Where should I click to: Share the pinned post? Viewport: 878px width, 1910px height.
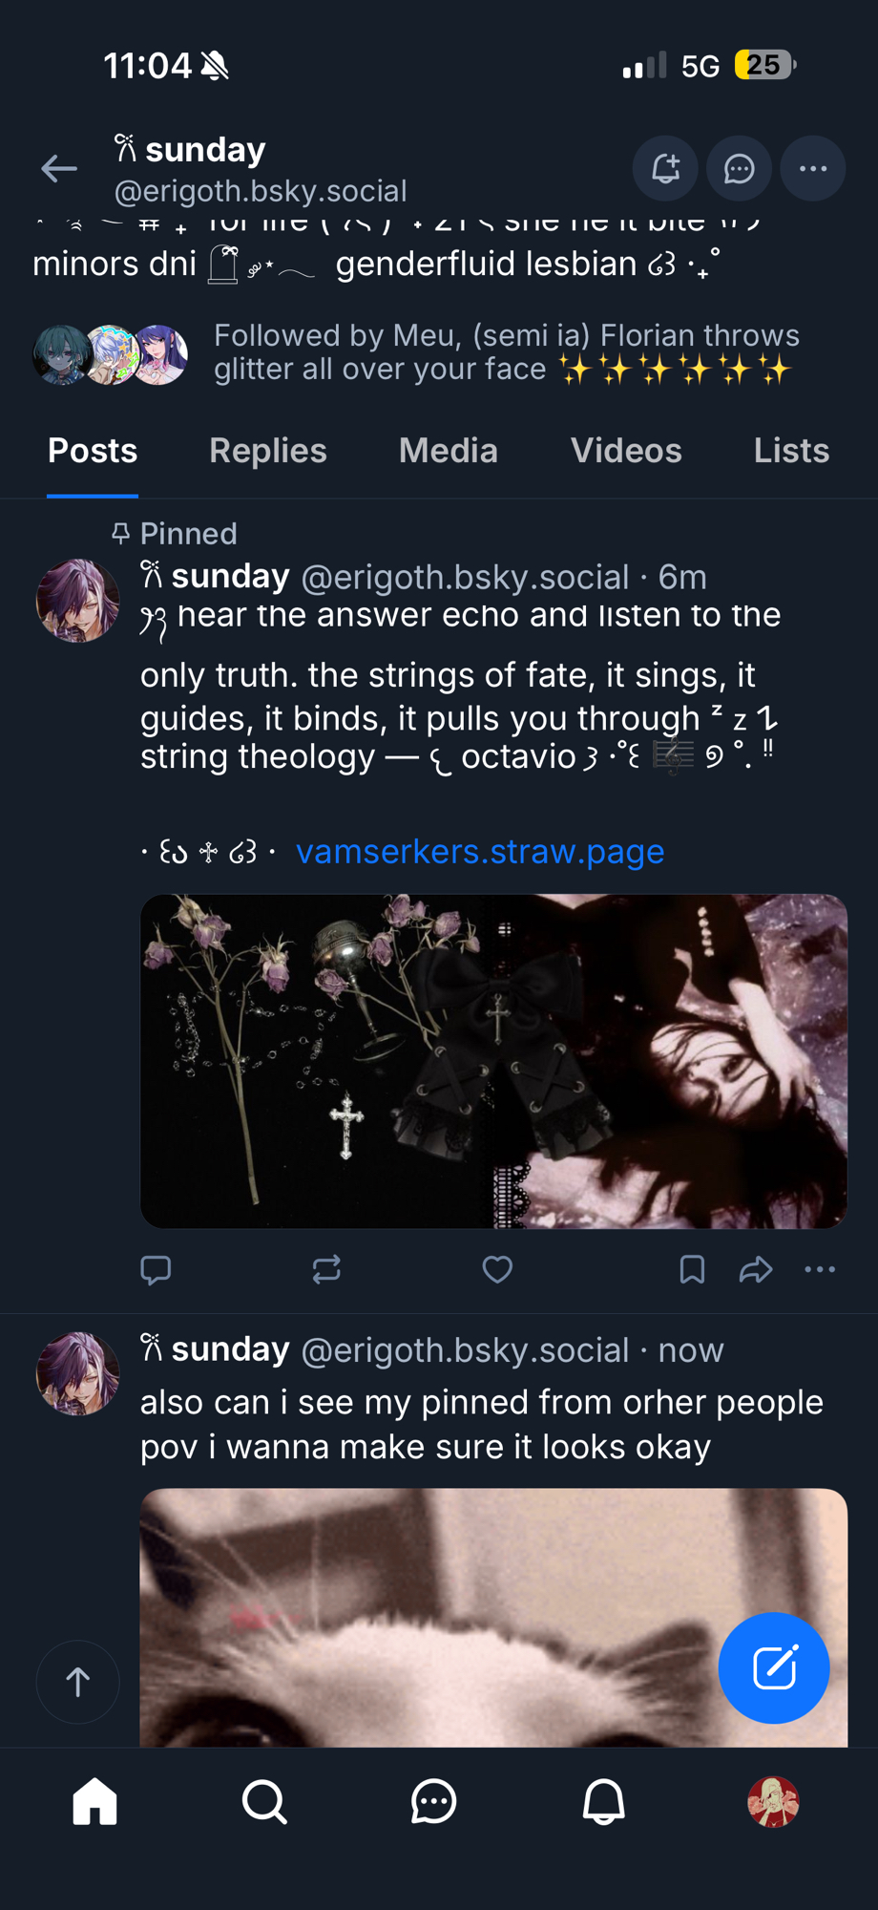[x=755, y=1269]
